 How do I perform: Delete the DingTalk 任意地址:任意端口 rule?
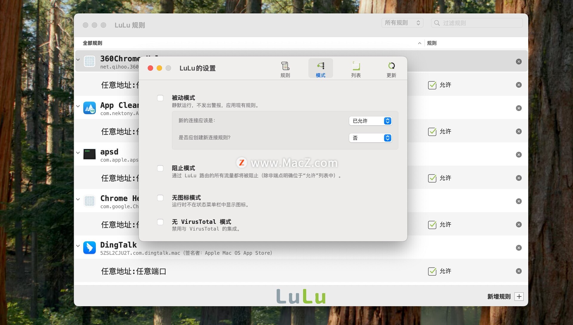[519, 271]
